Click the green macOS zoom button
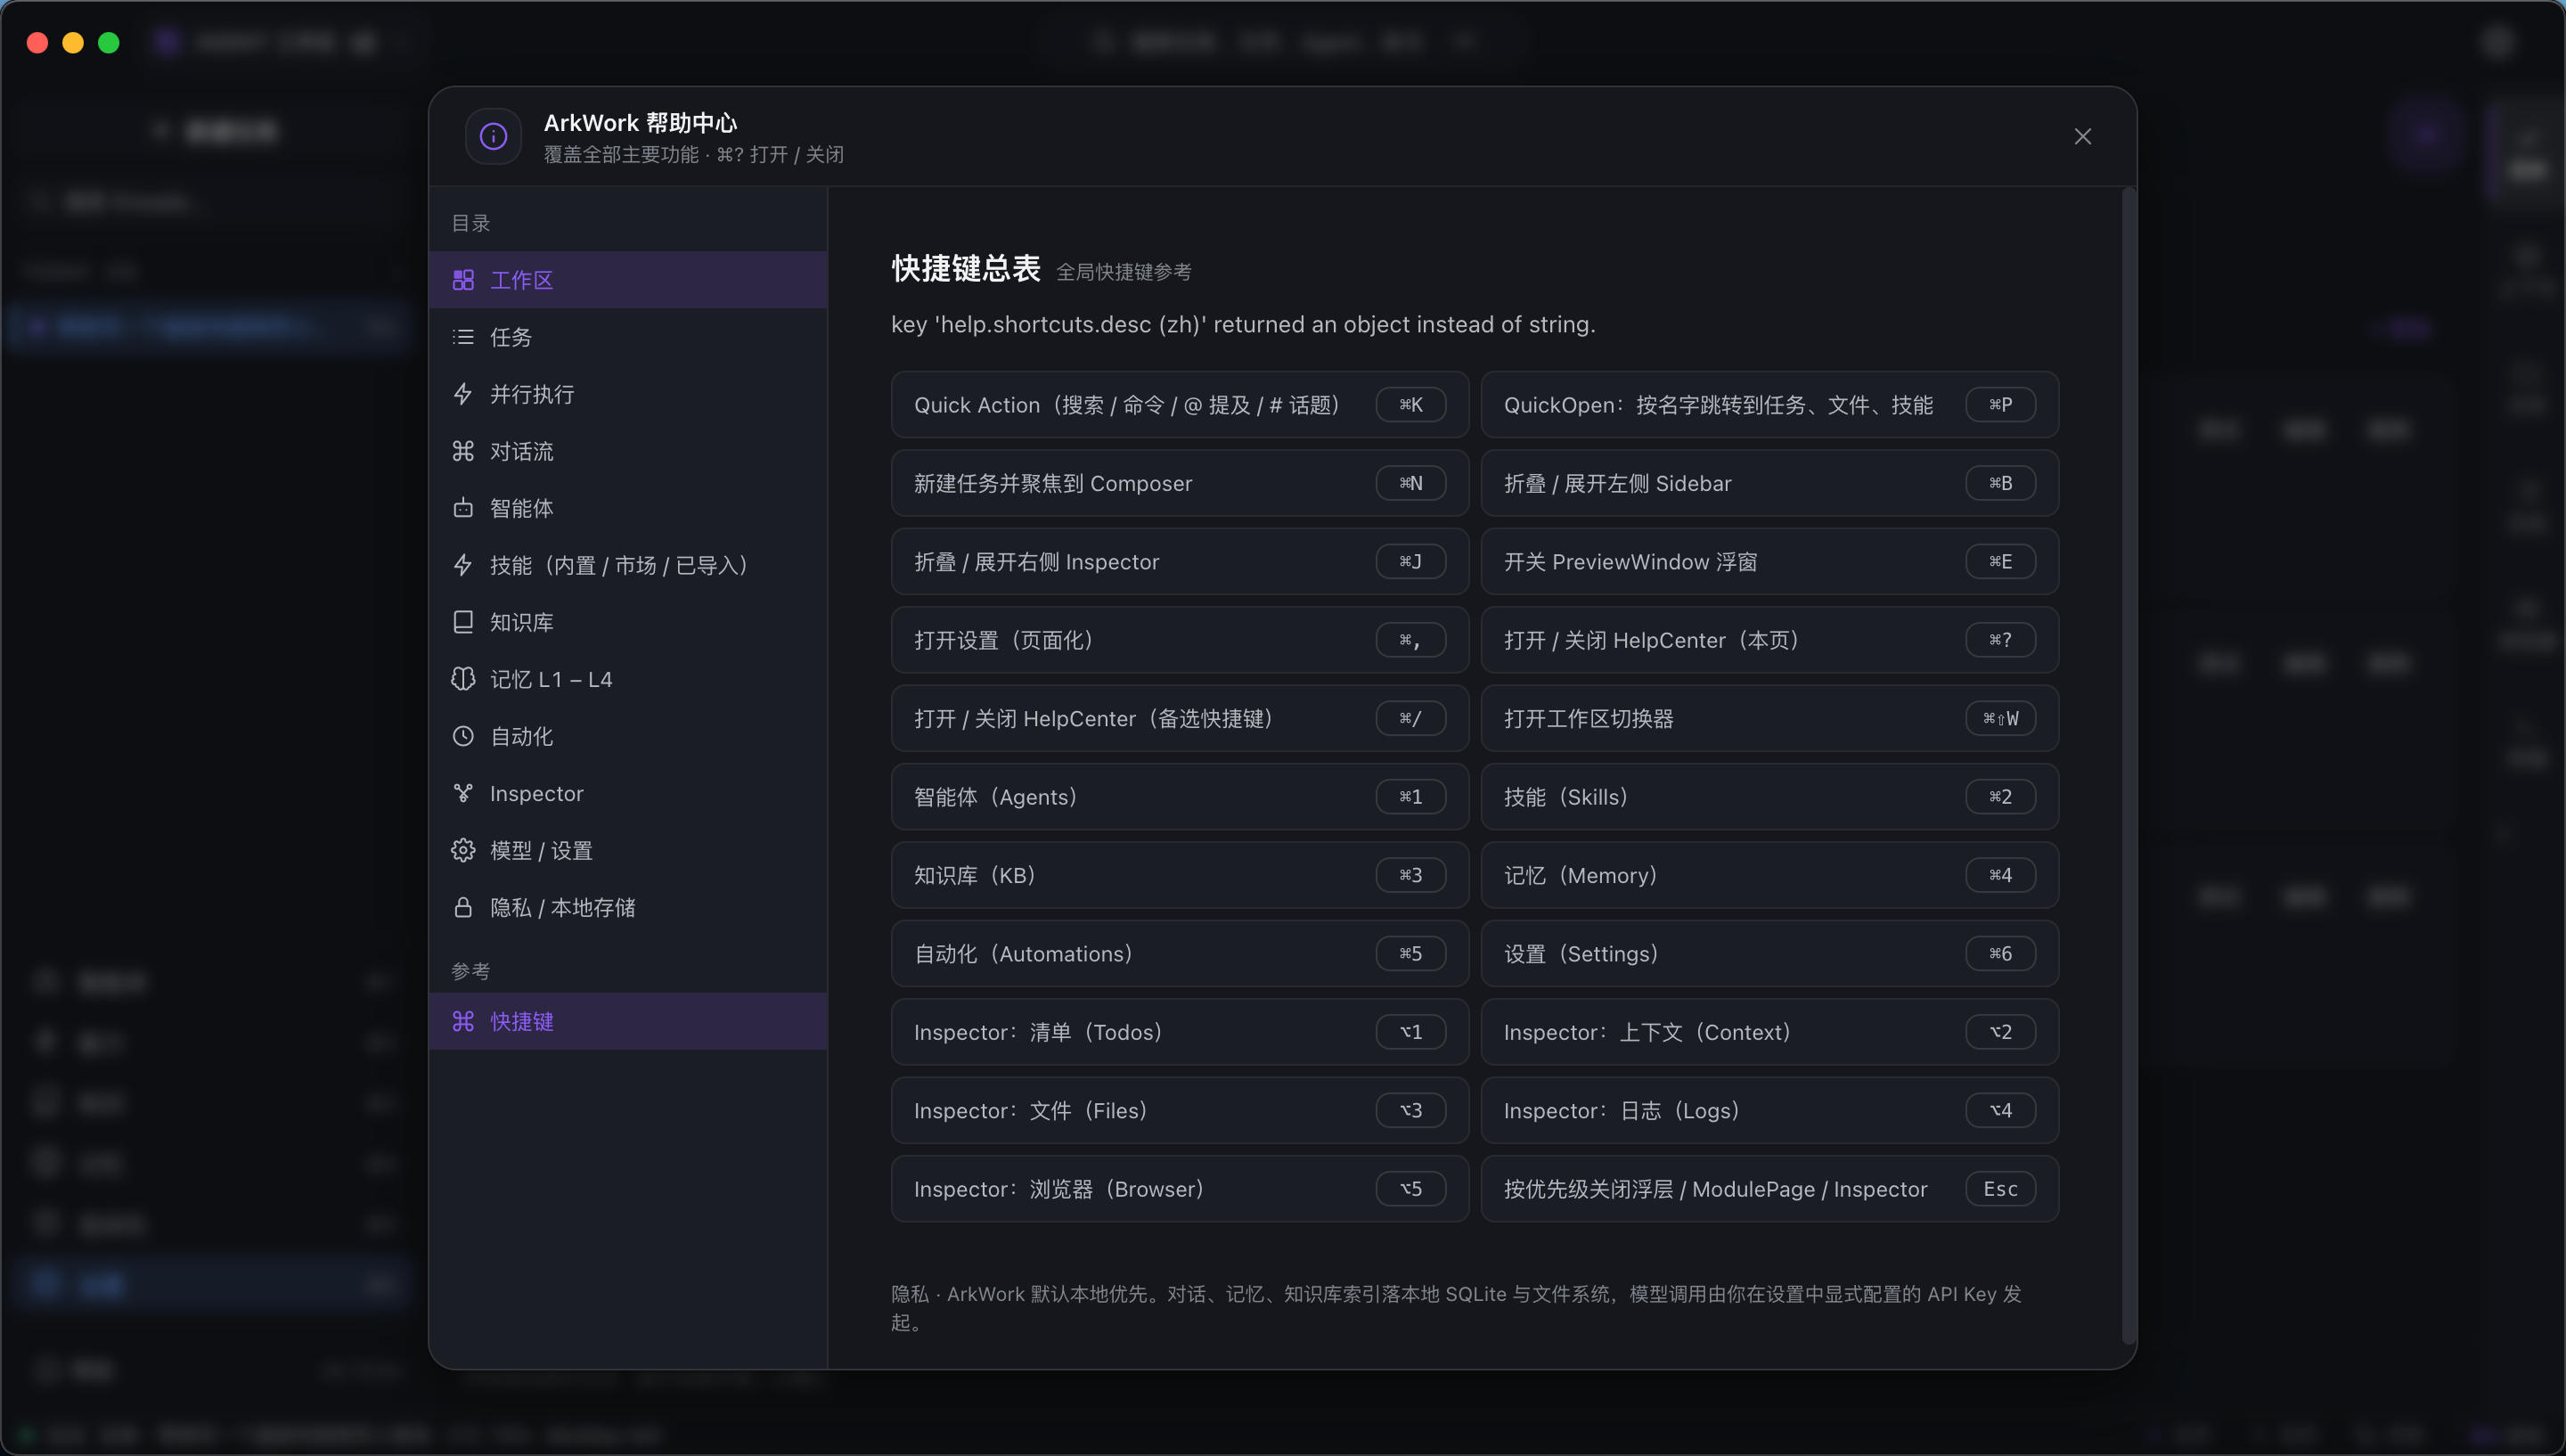2566x1456 pixels. [x=109, y=43]
